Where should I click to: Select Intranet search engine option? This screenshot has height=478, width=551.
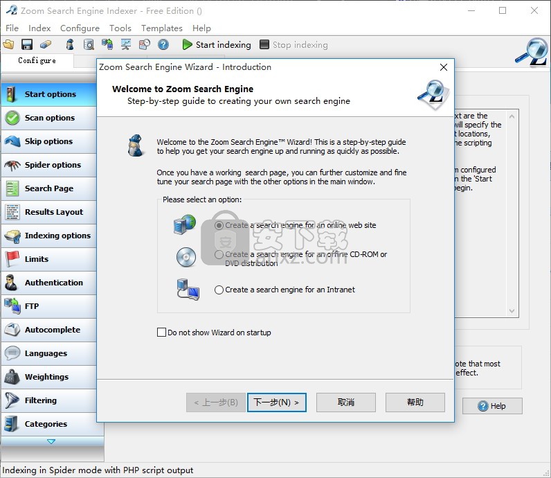point(284,290)
